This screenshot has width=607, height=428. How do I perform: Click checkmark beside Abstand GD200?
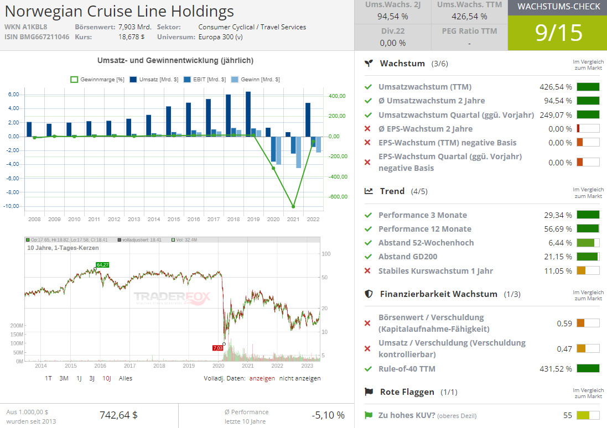(x=368, y=257)
